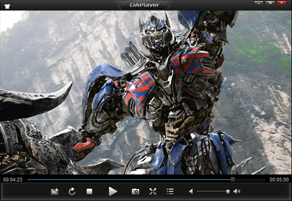Open the skin selector shirt icon
Image resolution: width=292 pixels, height=201 pixels.
coord(7,6)
